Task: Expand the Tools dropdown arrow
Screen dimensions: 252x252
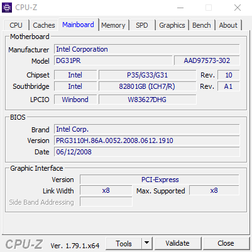Action: pos(147,244)
